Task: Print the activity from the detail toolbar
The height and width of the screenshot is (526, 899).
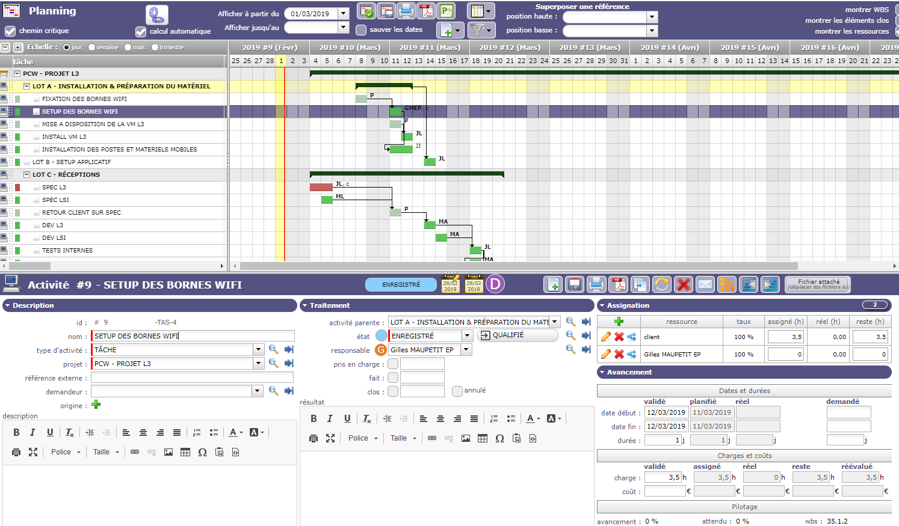Action: click(x=596, y=284)
